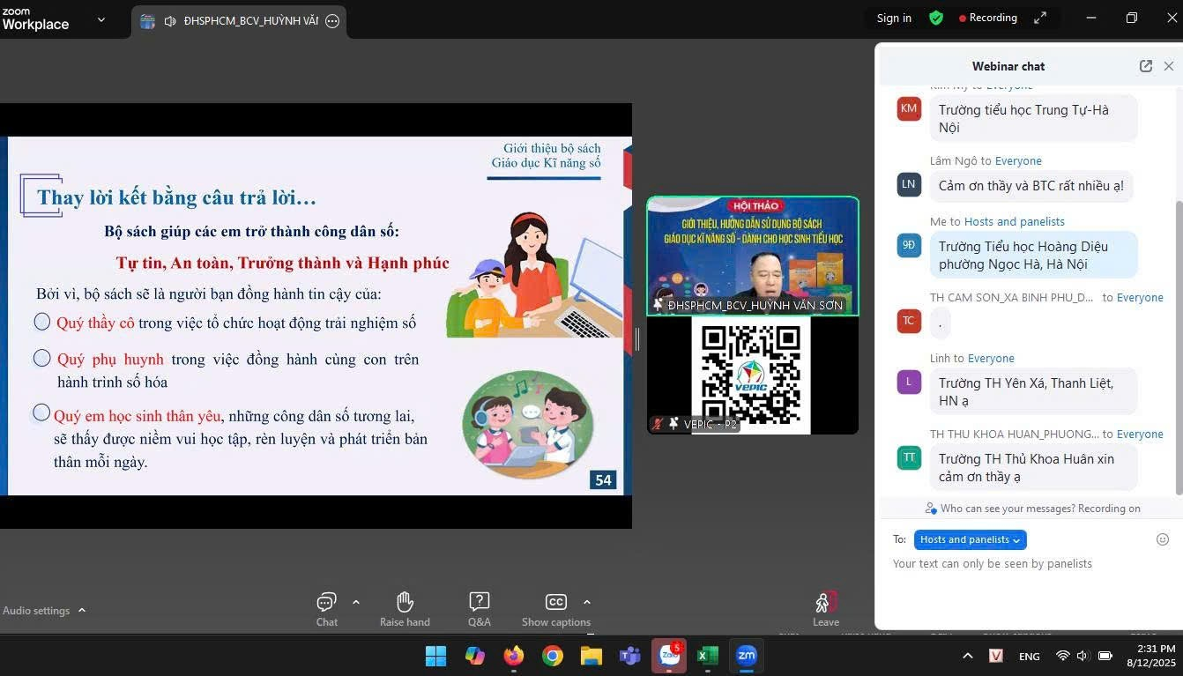
Task: Open the emoji picker in chat
Action: tap(1162, 539)
